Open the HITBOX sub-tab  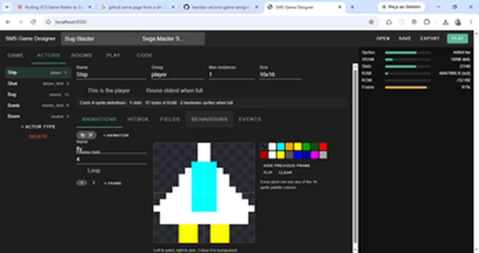coord(138,119)
